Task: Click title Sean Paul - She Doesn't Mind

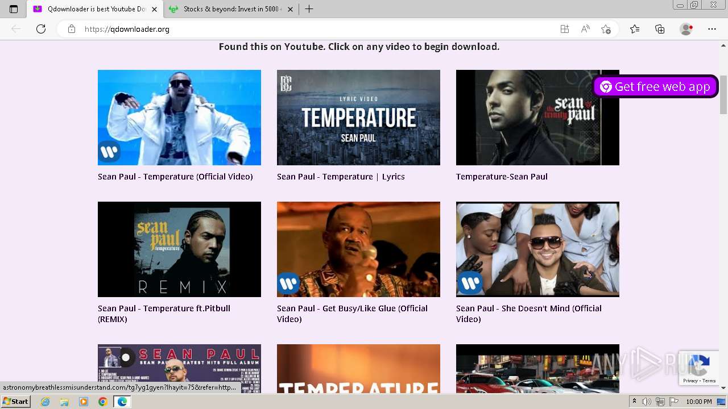Action: 528,314
